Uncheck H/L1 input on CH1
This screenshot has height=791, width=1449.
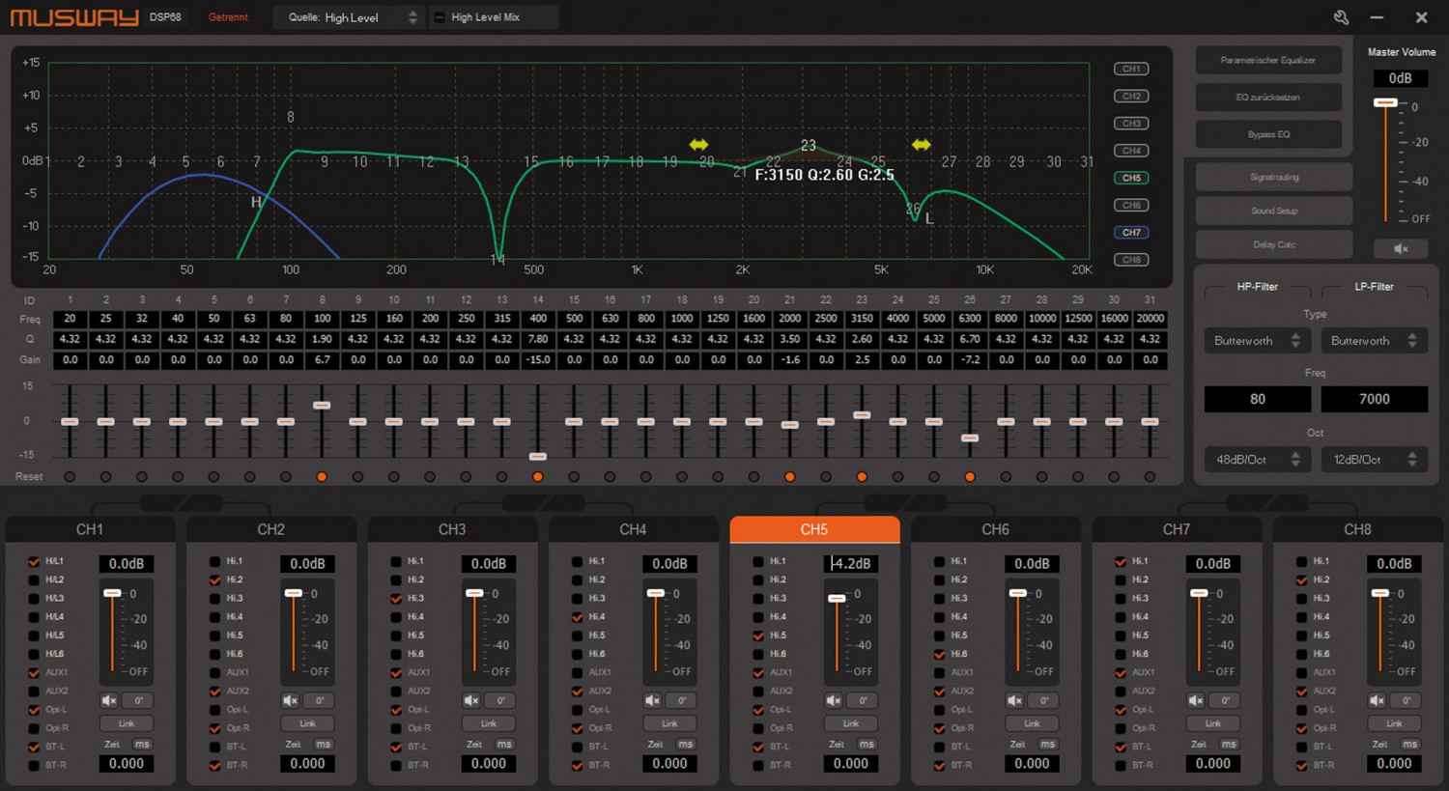click(x=35, y=561)
